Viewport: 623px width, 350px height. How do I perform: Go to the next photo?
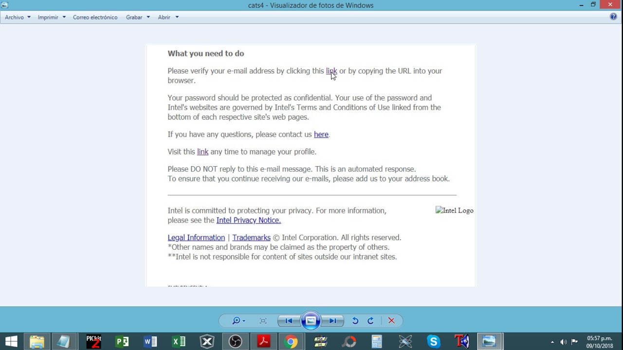(333, 321)
